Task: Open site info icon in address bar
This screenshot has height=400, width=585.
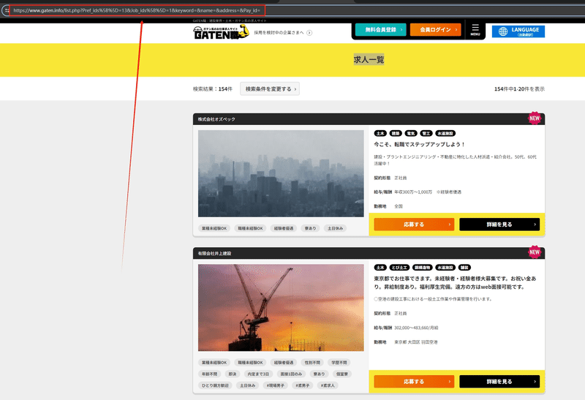Action: point(7,10)
